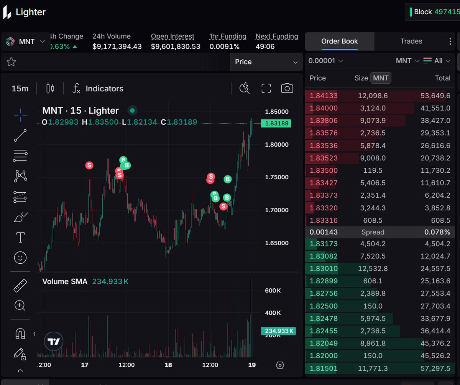Click the 1.83189 current price label
This screenshot has width=460, height=385.
(276, 123)
